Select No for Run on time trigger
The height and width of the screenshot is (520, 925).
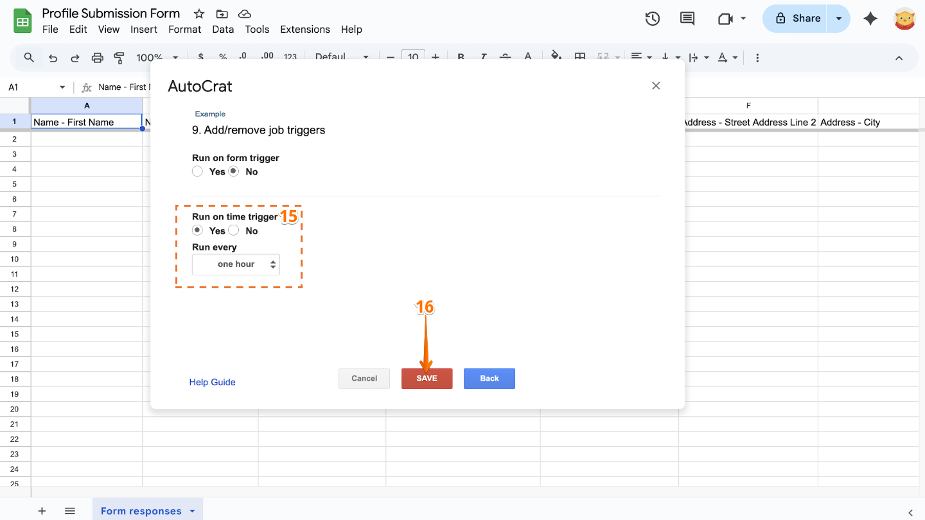(234, 230)
